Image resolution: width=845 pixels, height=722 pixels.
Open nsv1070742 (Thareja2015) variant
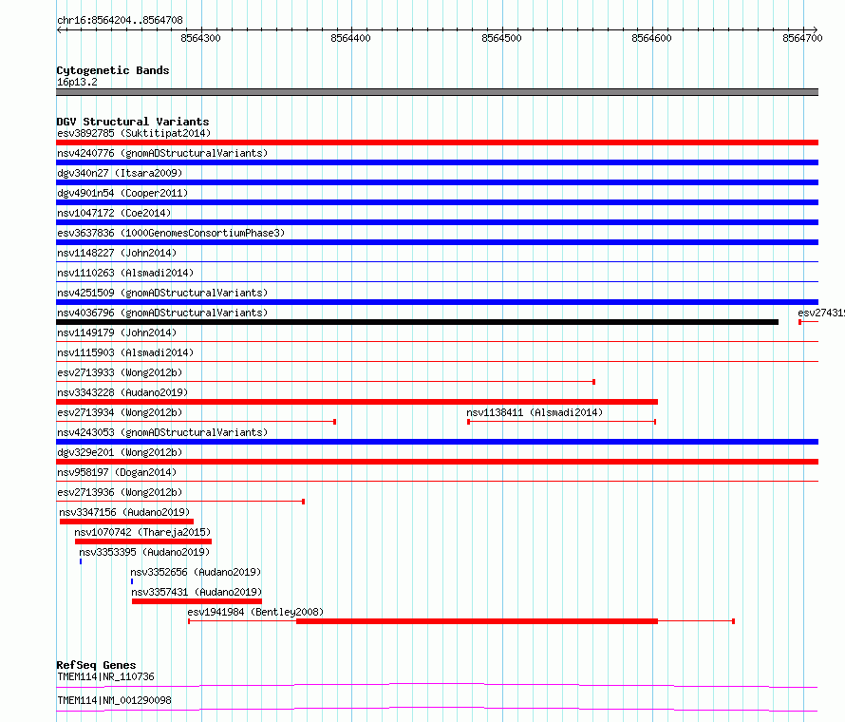[142, 532]
